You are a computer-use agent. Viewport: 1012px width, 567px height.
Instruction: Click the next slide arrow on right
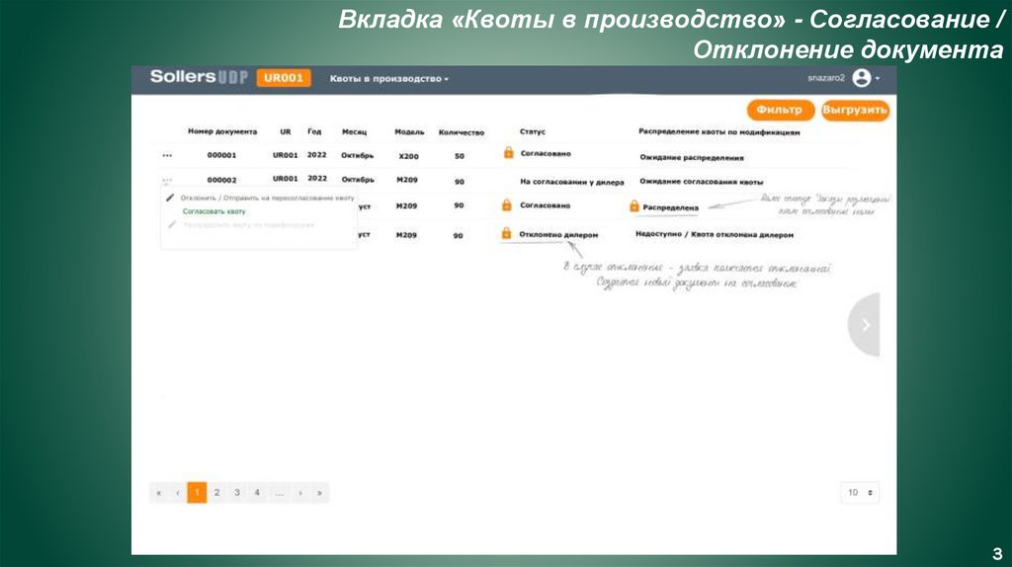tap(865, 324)
